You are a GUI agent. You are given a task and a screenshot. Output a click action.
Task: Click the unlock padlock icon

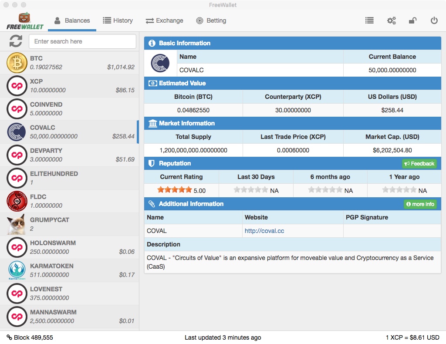(x=412, y=20)
